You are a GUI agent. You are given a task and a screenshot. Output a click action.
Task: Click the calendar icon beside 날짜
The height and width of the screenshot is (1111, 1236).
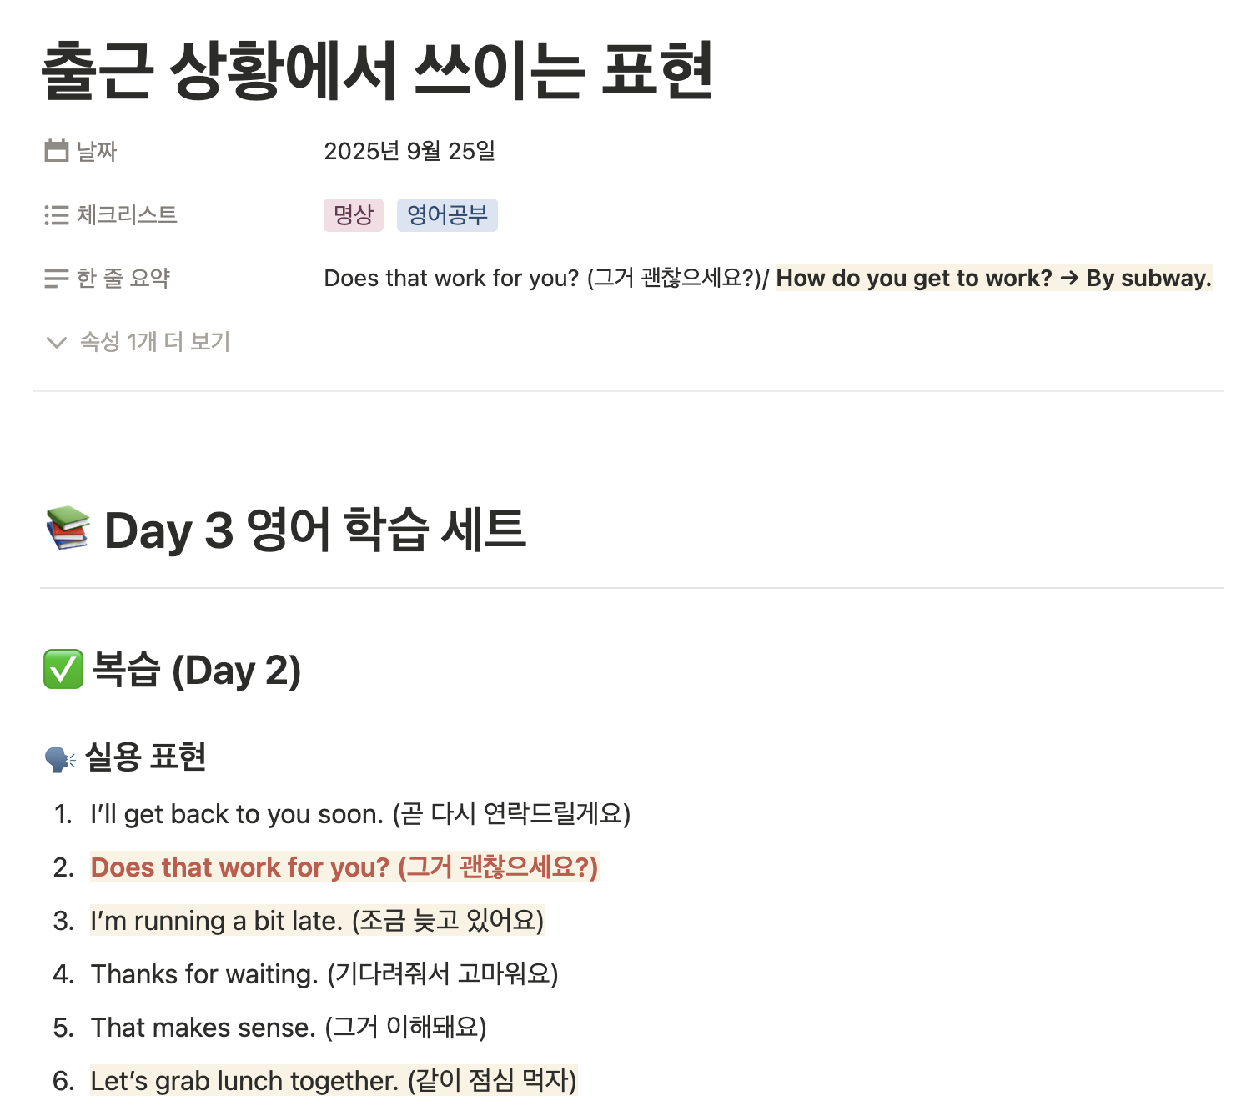pos(57,151)
